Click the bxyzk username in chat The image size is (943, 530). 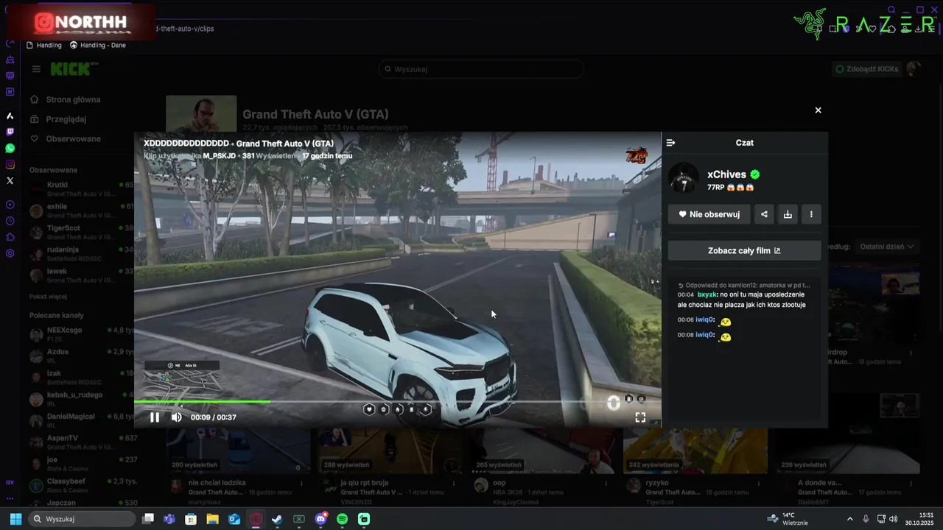707,294
